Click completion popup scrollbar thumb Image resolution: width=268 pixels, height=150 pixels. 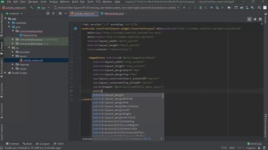point(163,96)
